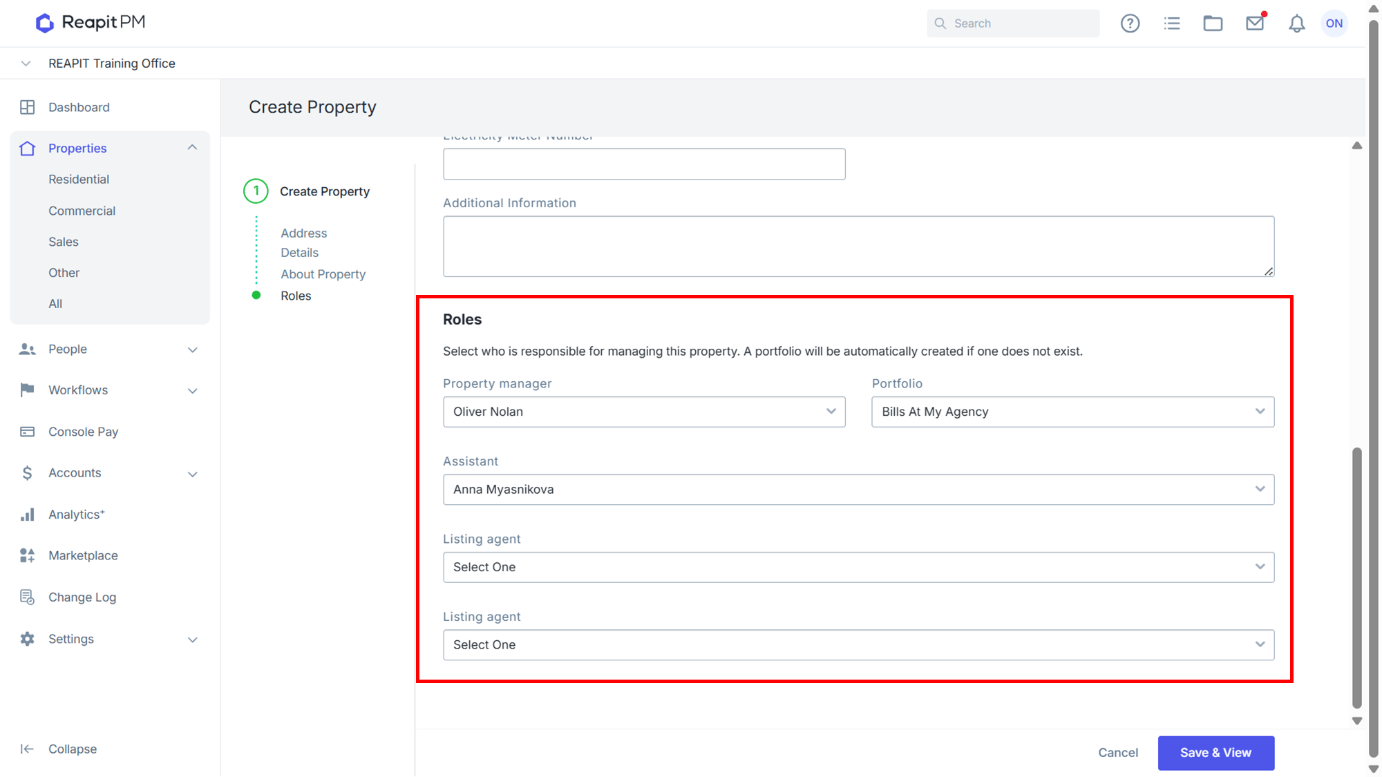This screenshot has height=777, width=1382.
Task: Expand the first Listing agent dropdown
Action: click(858, 567)
